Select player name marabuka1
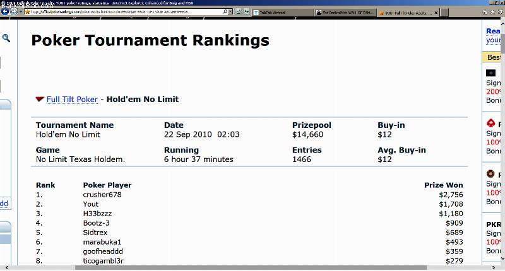Viewport: 505px width, 271px height. click(102, 242)
